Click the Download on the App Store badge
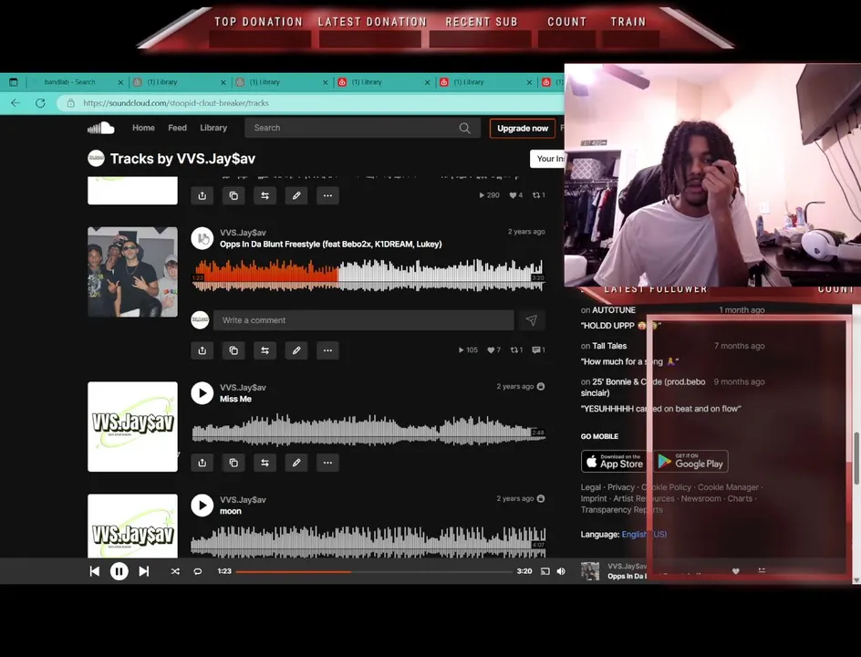The width and height of the screenshot is (861, 657). coord(615,462)
